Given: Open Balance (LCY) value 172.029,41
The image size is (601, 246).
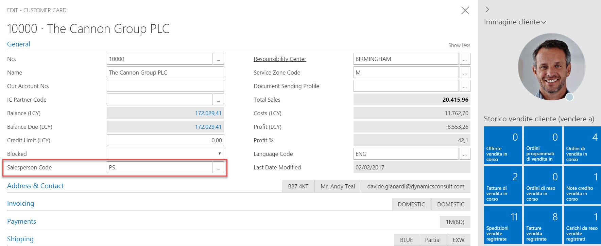Looking at the screenshot, I should 208,113.
